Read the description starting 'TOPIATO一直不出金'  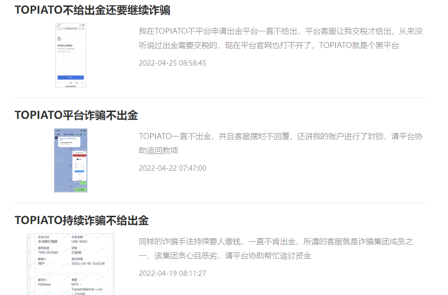point(281,143)
